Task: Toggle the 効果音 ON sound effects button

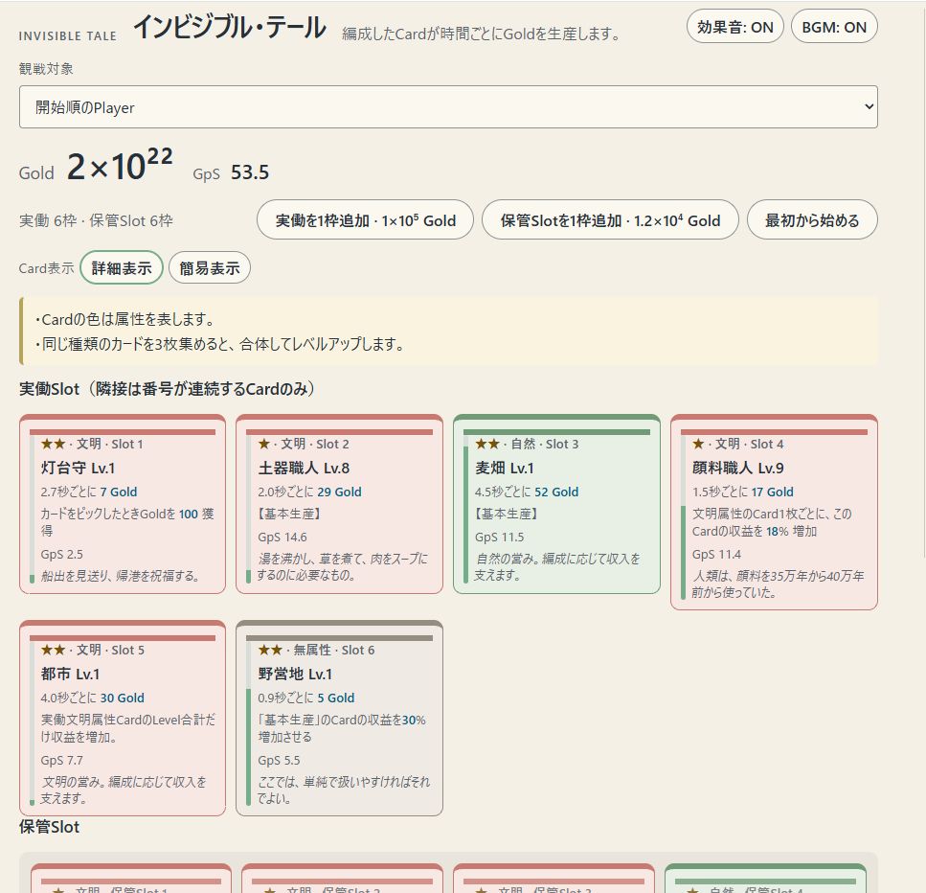Action: tap(734, 27)
